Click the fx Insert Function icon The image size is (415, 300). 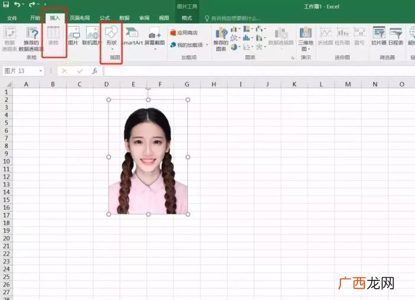[x=95, y=71]
